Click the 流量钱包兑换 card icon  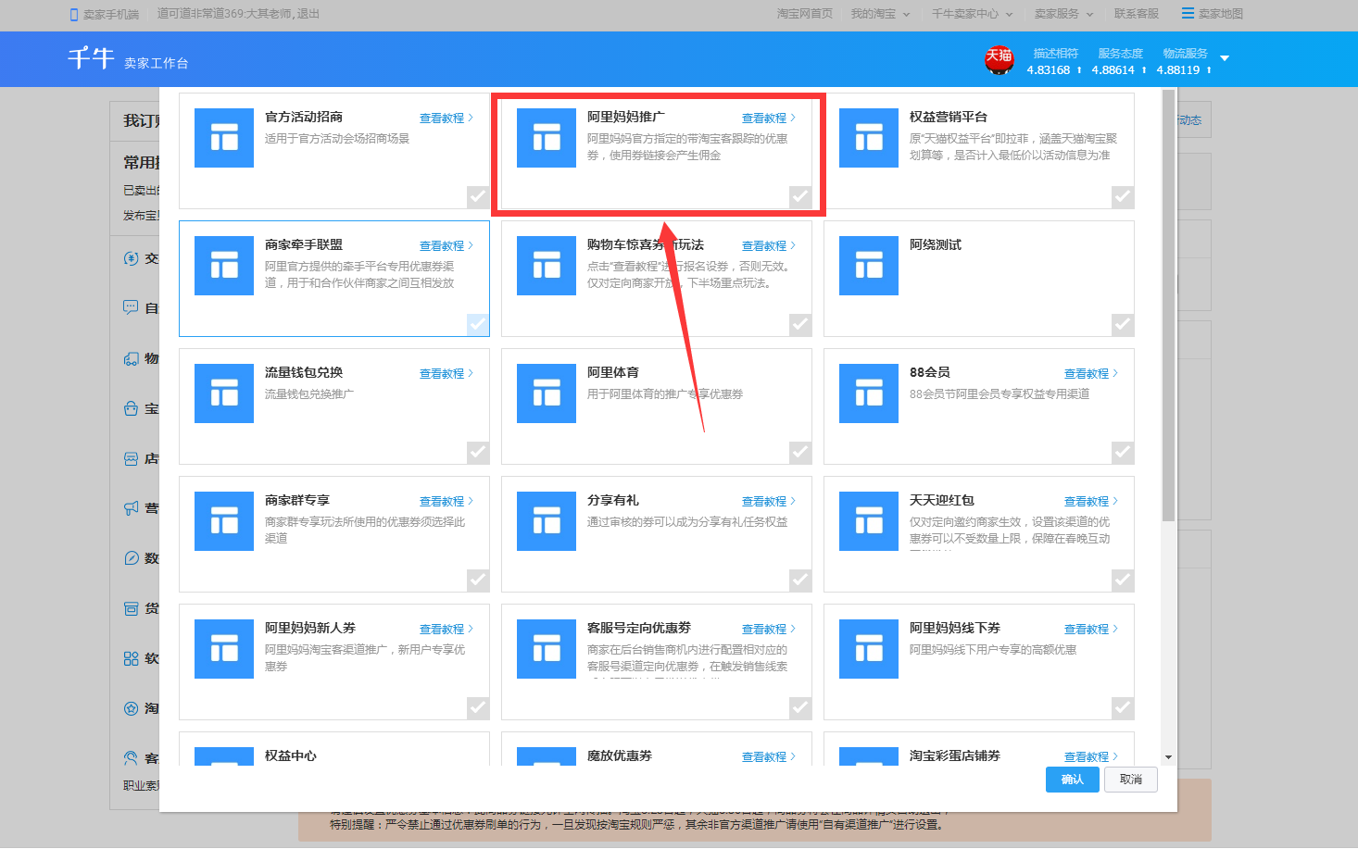pos(224,393)
